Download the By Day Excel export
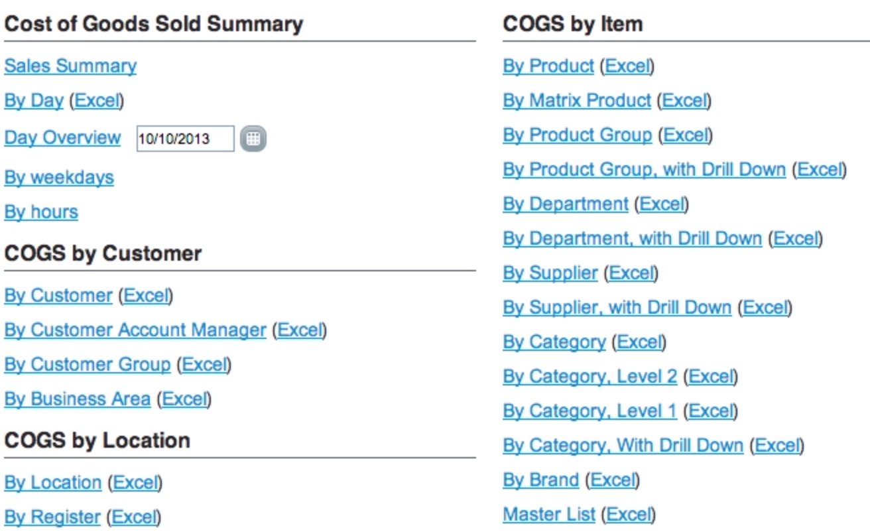This screenshot has width=870, height=532. 97,101
